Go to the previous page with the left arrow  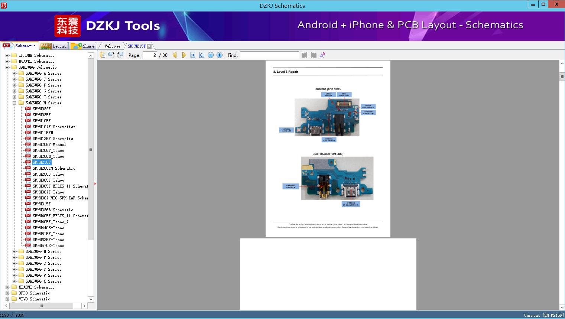175,55
